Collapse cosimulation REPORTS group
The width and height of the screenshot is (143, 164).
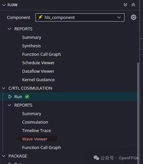click(x=9, y=105)
